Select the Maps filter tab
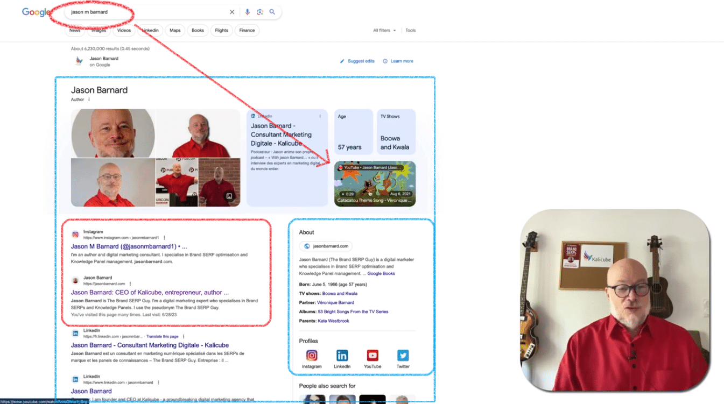The image size is (724, 404). (x=175, y=31)
